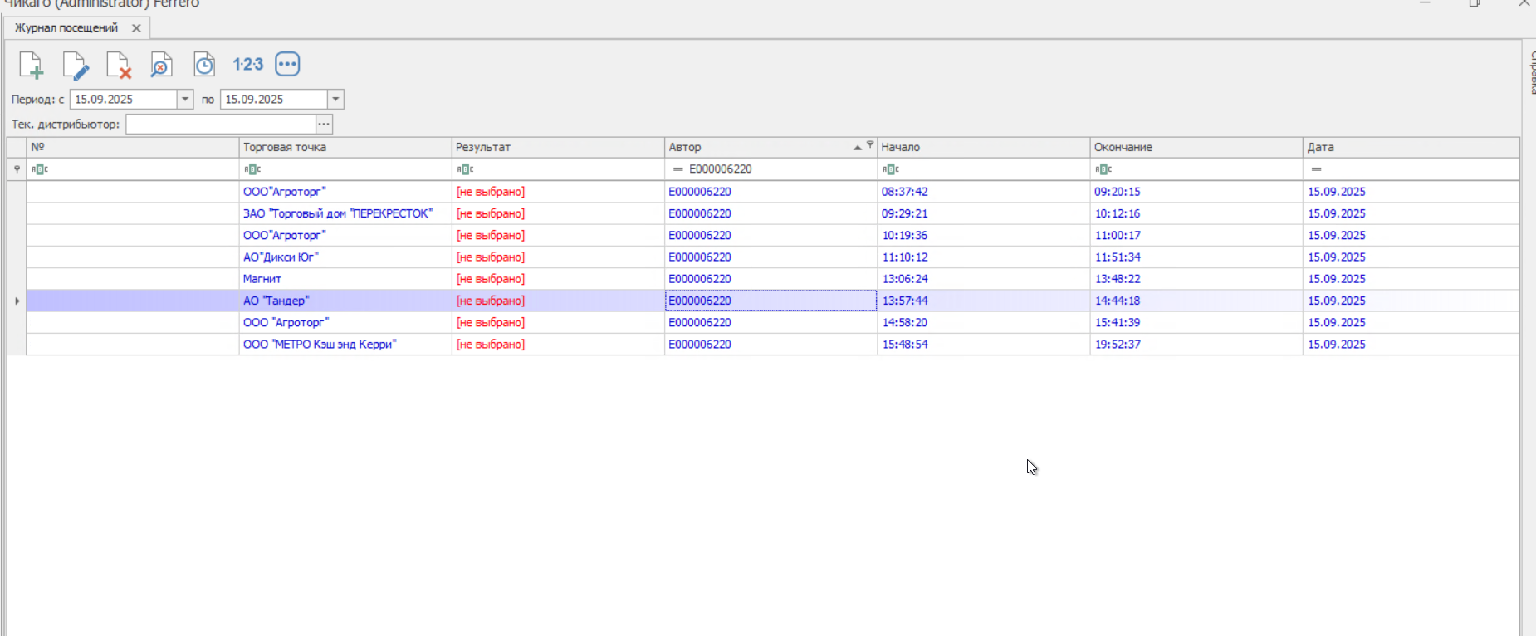
Task: Click the add new visit document icon
Action: (31, 65)
